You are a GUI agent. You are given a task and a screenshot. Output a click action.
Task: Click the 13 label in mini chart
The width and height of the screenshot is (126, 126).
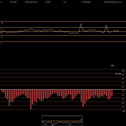[81, 122]
